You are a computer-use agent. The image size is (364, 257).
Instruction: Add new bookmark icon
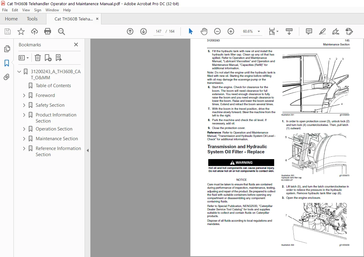[x=48, y=58]
